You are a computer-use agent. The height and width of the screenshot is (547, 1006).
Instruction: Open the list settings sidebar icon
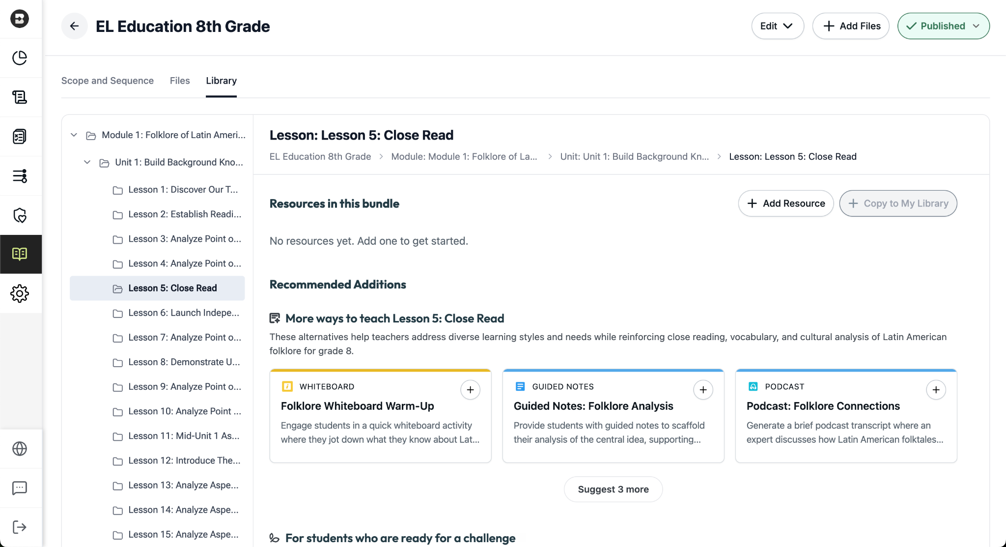pos(20,176)
